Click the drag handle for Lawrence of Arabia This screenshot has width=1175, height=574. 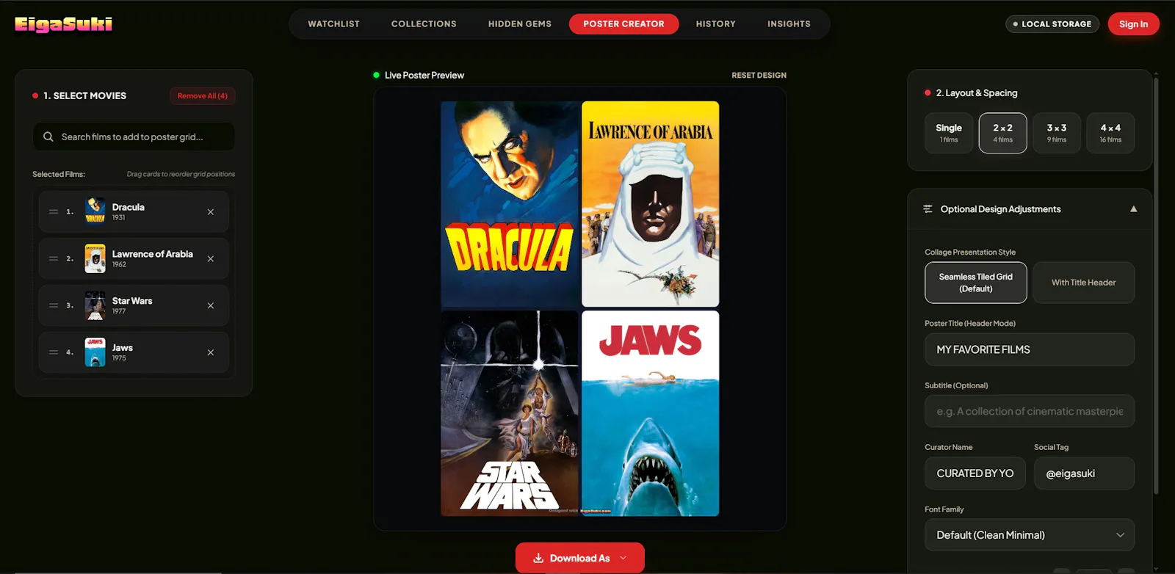click(x=54, y=259)
